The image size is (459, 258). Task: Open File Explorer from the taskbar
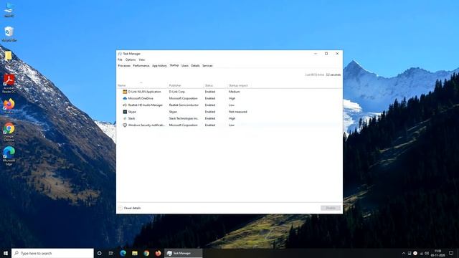[x=135, y=253]
